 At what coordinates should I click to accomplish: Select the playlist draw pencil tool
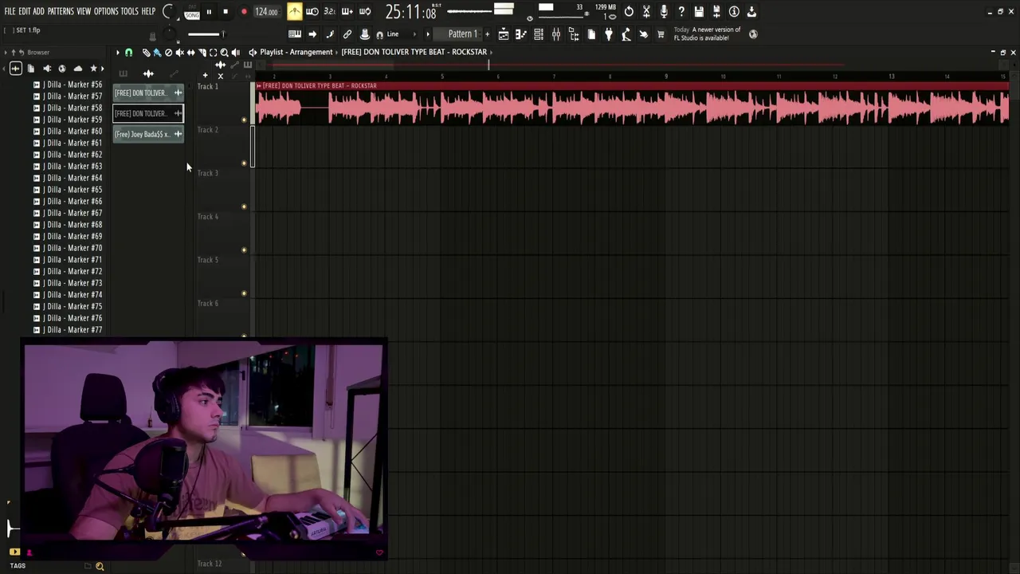point(146,53)
